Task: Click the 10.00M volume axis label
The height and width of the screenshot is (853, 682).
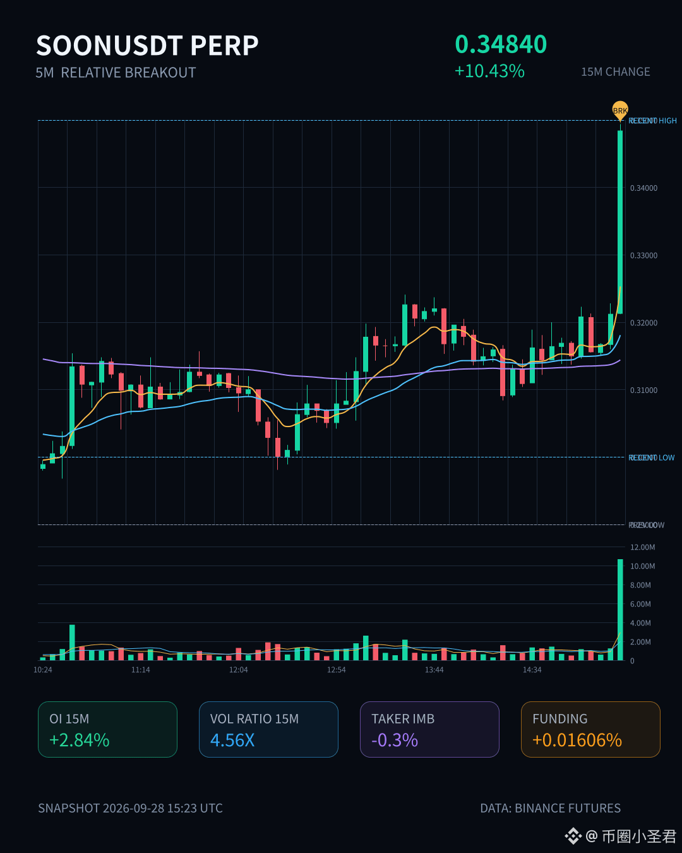Action: tap(642, 566)
